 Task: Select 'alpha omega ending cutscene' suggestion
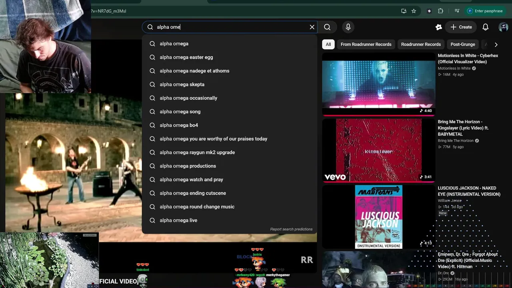coord(229,193)
